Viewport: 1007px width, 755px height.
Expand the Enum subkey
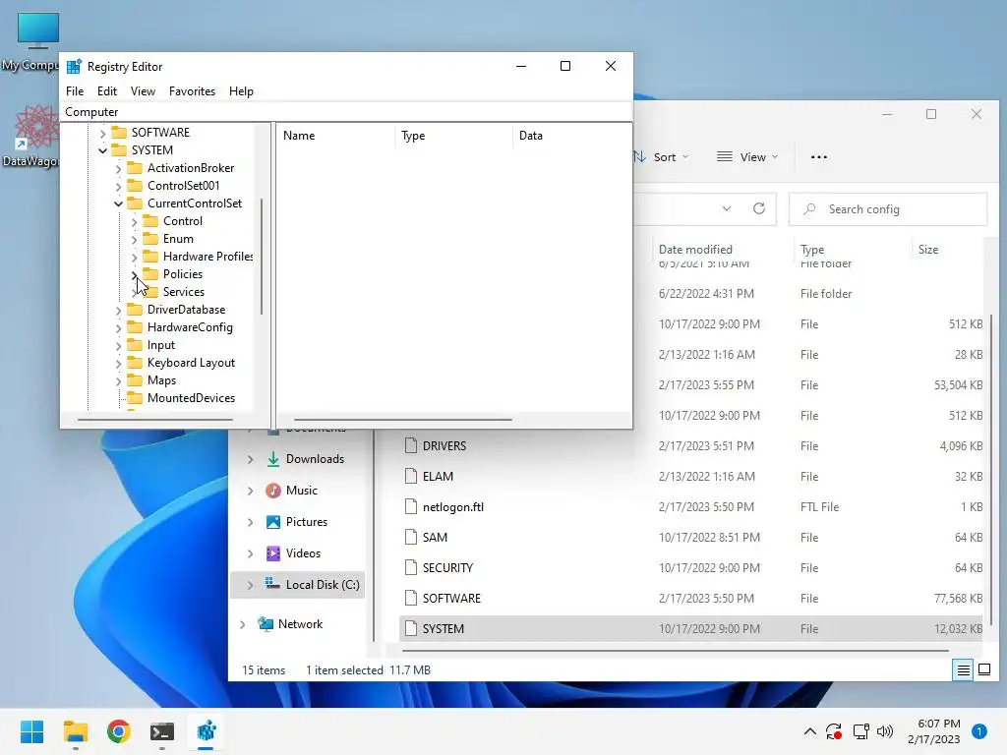[x=134, y=240]
